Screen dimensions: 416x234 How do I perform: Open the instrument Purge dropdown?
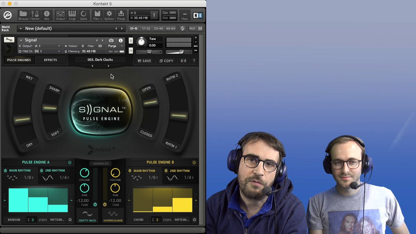tap(115, 46)
